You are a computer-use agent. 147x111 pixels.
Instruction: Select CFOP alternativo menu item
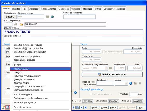pos(41,69)
